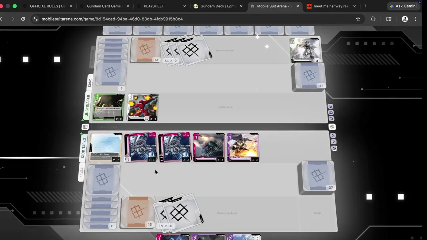Screen dimensions: 427x240
Task: Switch to the meet me halfway tab
Action: (331, 6)
